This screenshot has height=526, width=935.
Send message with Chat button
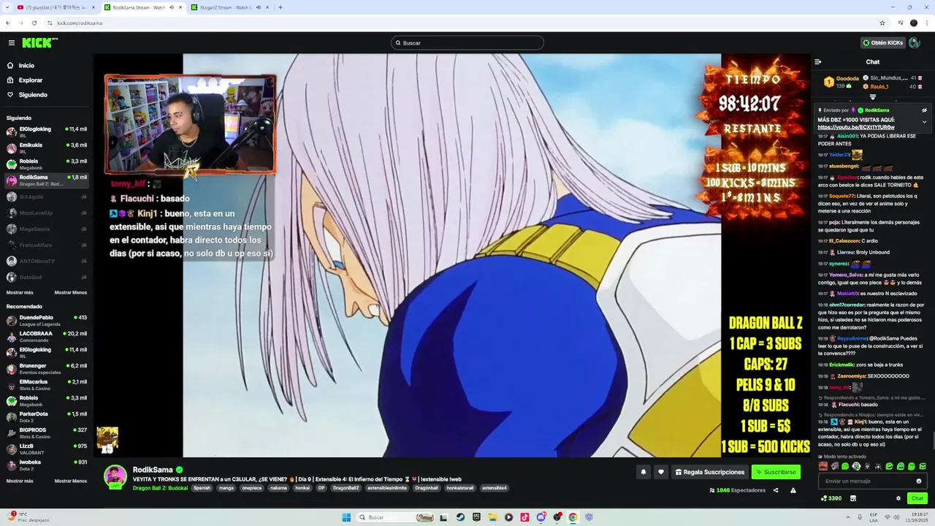(917, 498)
